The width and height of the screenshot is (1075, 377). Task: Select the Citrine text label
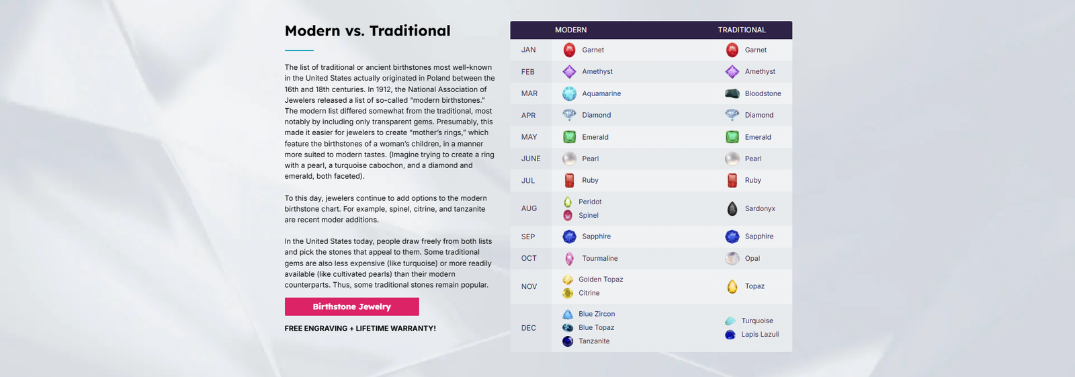[x=589, y=293]
